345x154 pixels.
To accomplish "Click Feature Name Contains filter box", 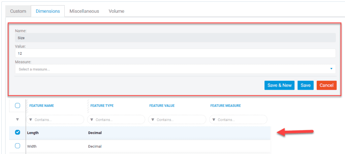I will pos(55,120).
